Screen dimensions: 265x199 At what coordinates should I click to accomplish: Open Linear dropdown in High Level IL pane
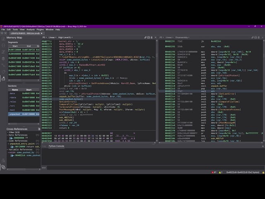[53, 37]
